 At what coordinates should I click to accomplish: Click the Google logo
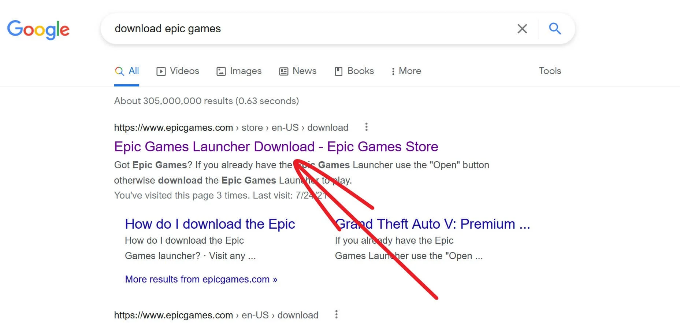[38, 29]
